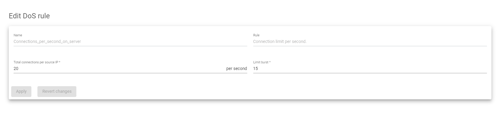Screen dimensions: 502x118
Task: Place cursor on the value 20
Action: point(16,68)
